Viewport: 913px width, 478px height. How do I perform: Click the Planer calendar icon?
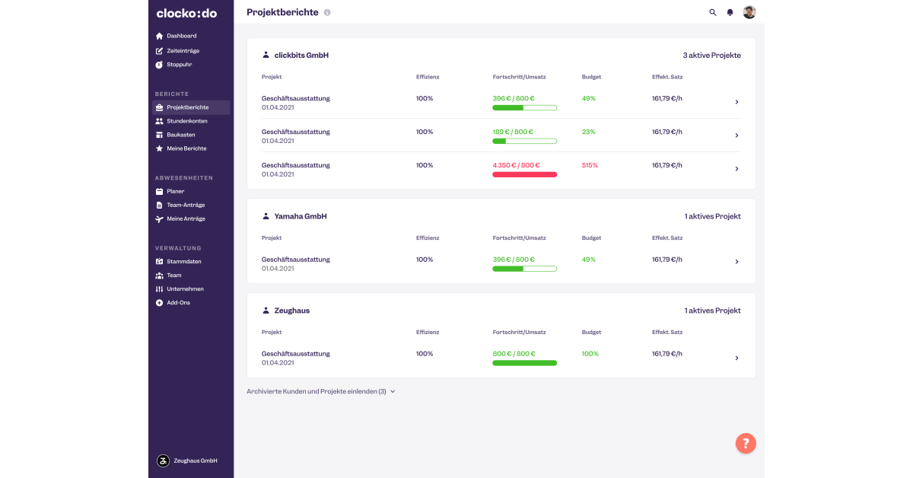pyautogui.click(x=159, y=191)
